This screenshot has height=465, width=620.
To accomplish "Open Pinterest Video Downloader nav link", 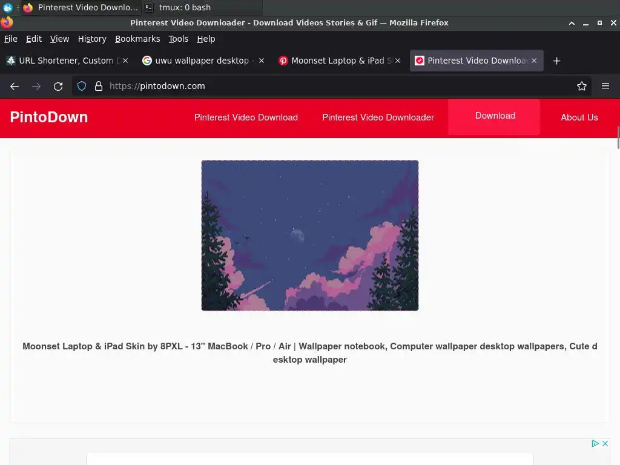I will coord(378,117).
